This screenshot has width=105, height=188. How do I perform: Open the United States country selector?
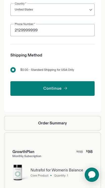pyautogui.click(x=52, y=10)
